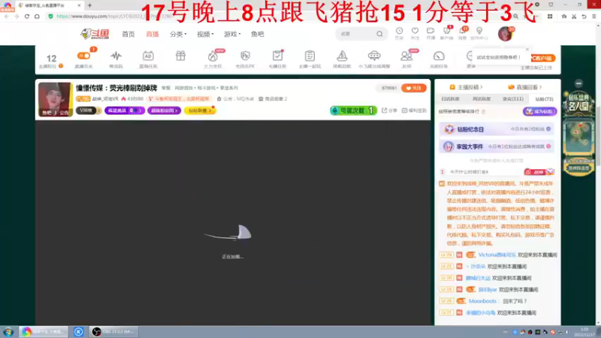Click the purple become diamond fan button
Image resolution: width=601 pixels, height=338 pixels.
(x=539, y=111)
